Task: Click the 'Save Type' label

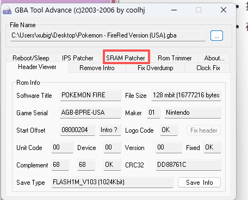Action: click(x=30, y=183)
